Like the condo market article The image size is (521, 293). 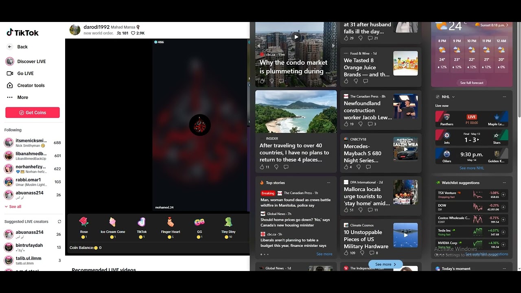tap(262, 81)
